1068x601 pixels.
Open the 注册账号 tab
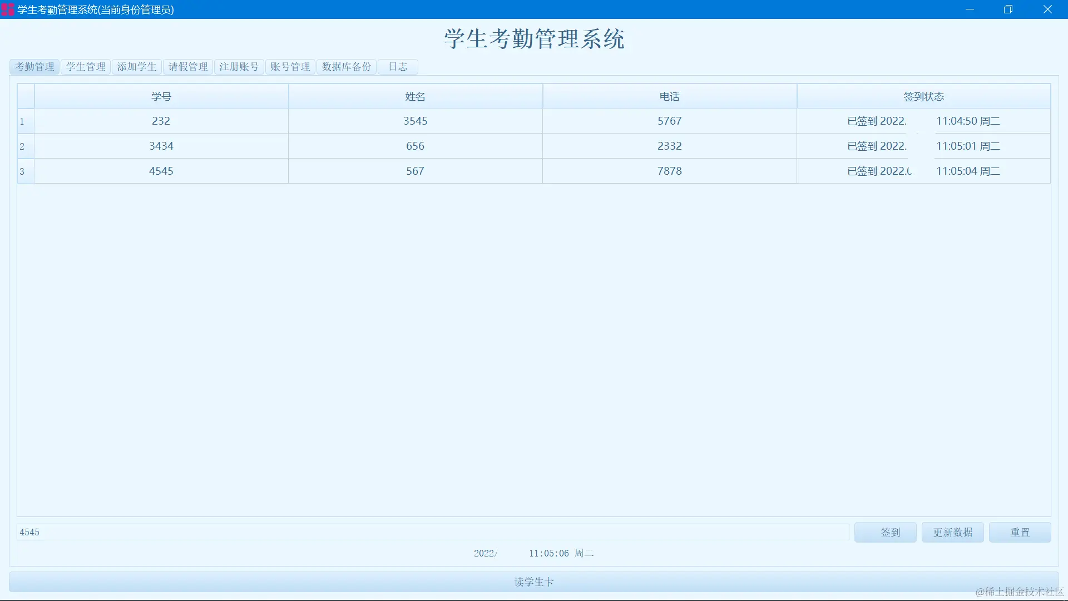tap(239, 67)
